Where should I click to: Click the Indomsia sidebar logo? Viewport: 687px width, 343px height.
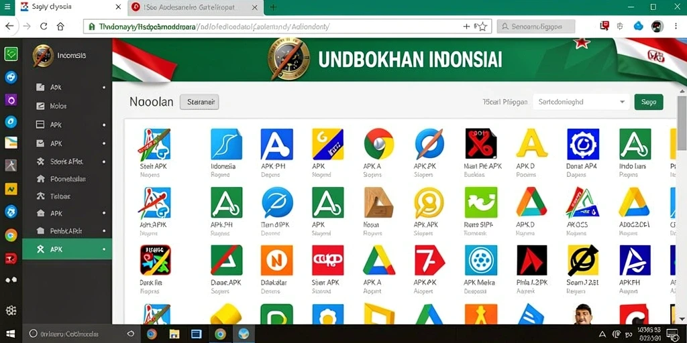[x=43, y=56]
